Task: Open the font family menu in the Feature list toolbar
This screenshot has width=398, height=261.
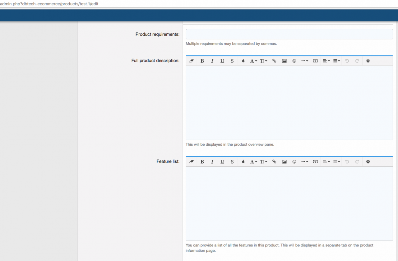Action: pos(253,162)
